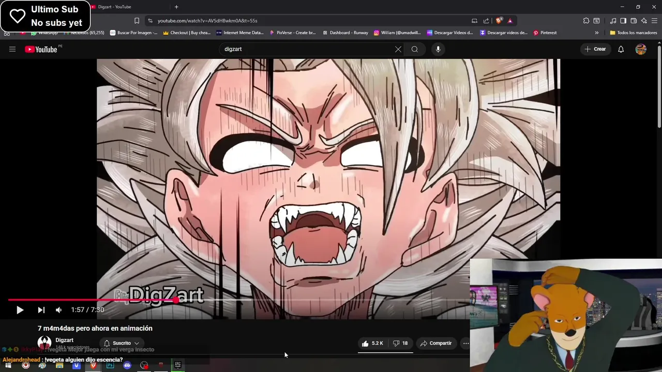
Task: Click the magnifier search button
Action: [415, 49]
